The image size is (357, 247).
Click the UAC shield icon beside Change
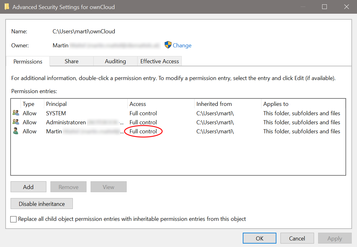coord(168,45)
